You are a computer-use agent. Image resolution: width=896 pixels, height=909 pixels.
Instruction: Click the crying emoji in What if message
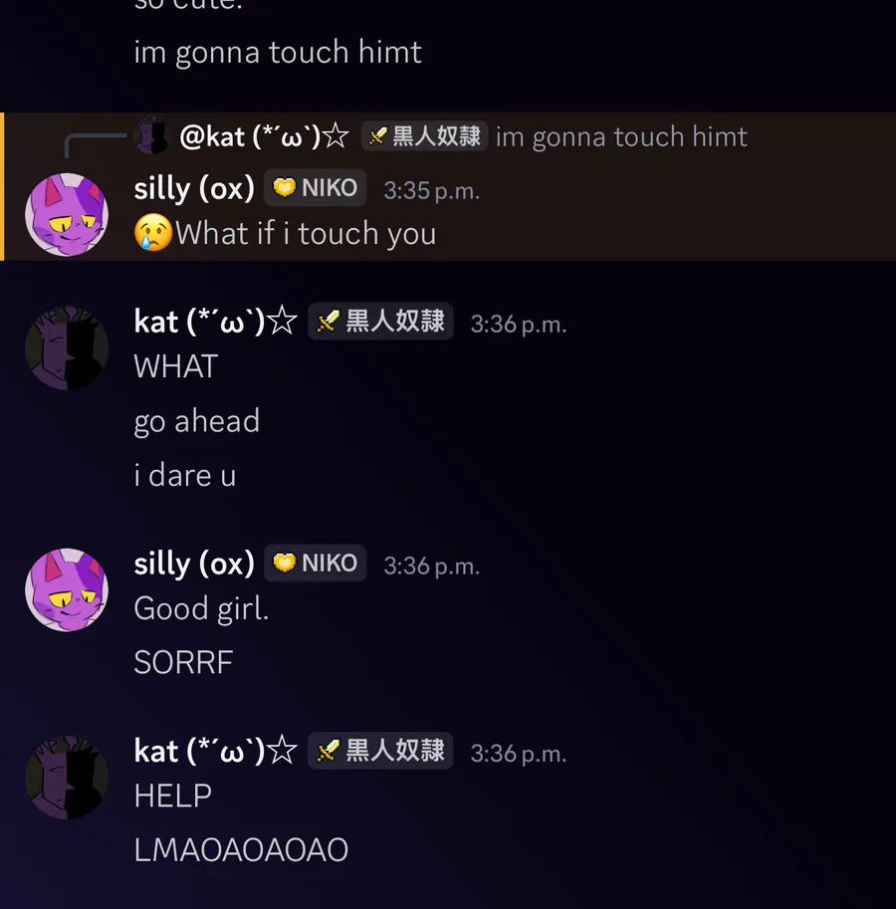coord(153,233)
